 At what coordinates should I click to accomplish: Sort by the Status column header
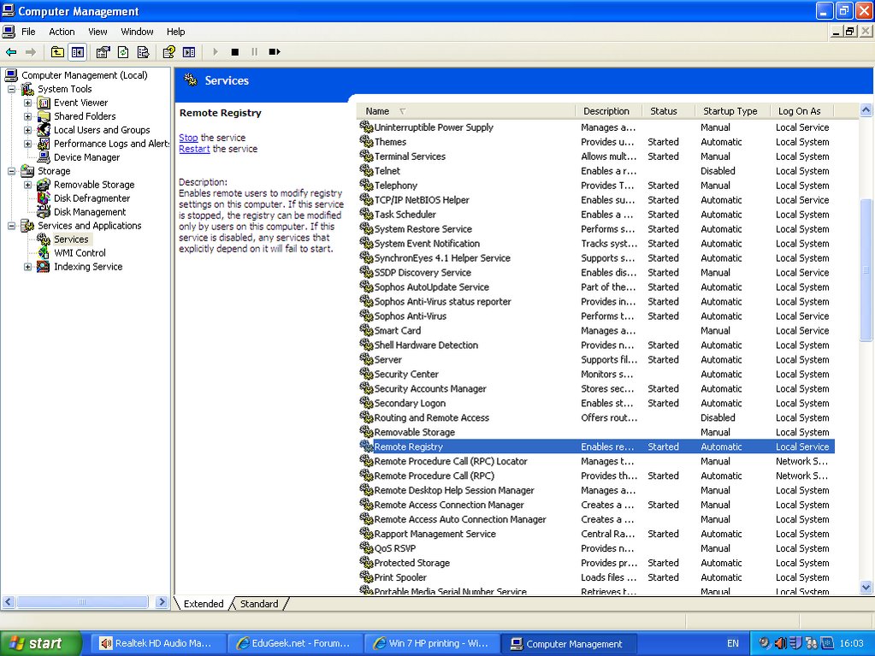(x=668, y=111)
